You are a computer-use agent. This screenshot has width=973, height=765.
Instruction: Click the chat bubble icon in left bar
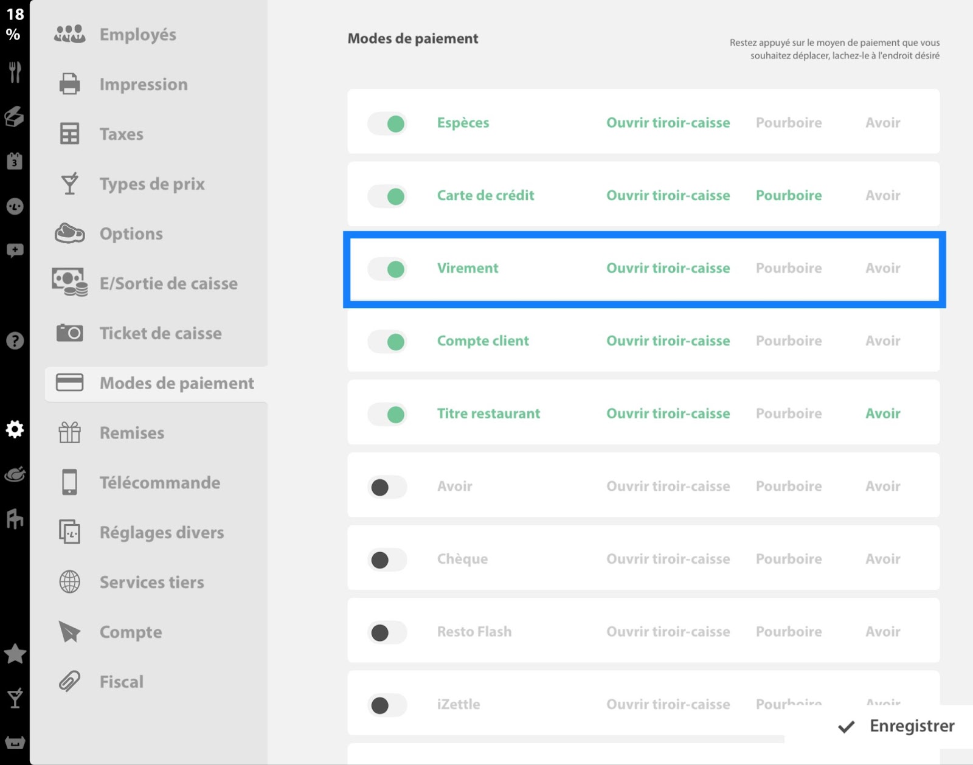point(15,251)
